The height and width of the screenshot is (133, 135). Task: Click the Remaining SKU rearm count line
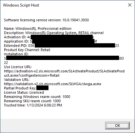pos(32,101)
